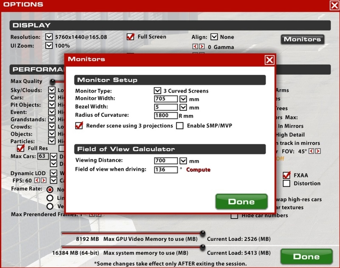The width and height of the screenshot is (340, 268).
Task: Open the Resolution dropdown
Action: pos(49,37)
